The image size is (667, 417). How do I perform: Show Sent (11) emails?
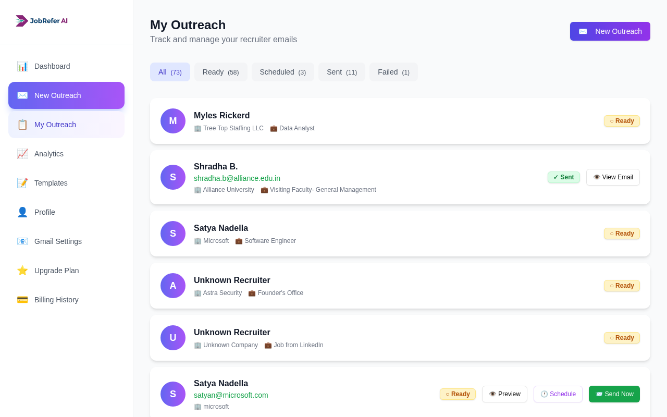point(342,72)
